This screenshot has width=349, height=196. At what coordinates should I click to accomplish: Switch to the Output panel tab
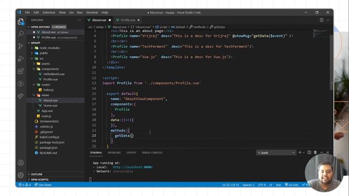coord(131,152)
